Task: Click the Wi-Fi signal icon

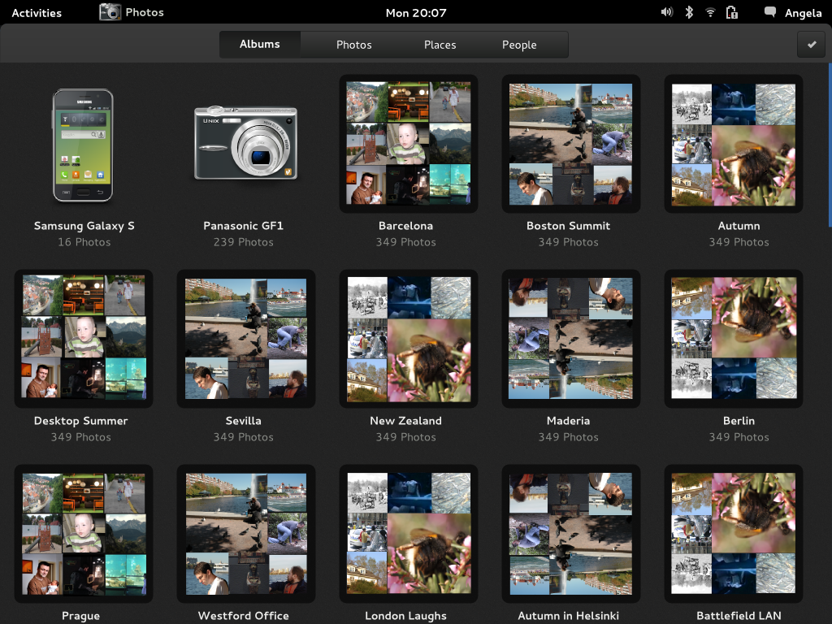Action: [x=710, y=12]
